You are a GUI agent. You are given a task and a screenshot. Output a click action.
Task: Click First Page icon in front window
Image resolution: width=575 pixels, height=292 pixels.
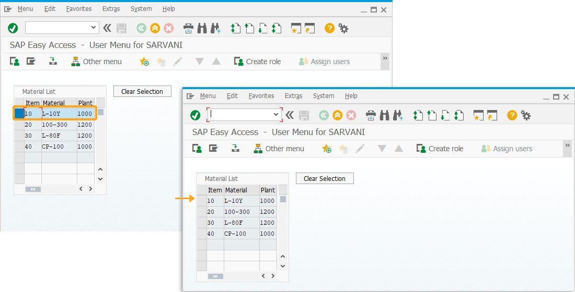[418, 116]
